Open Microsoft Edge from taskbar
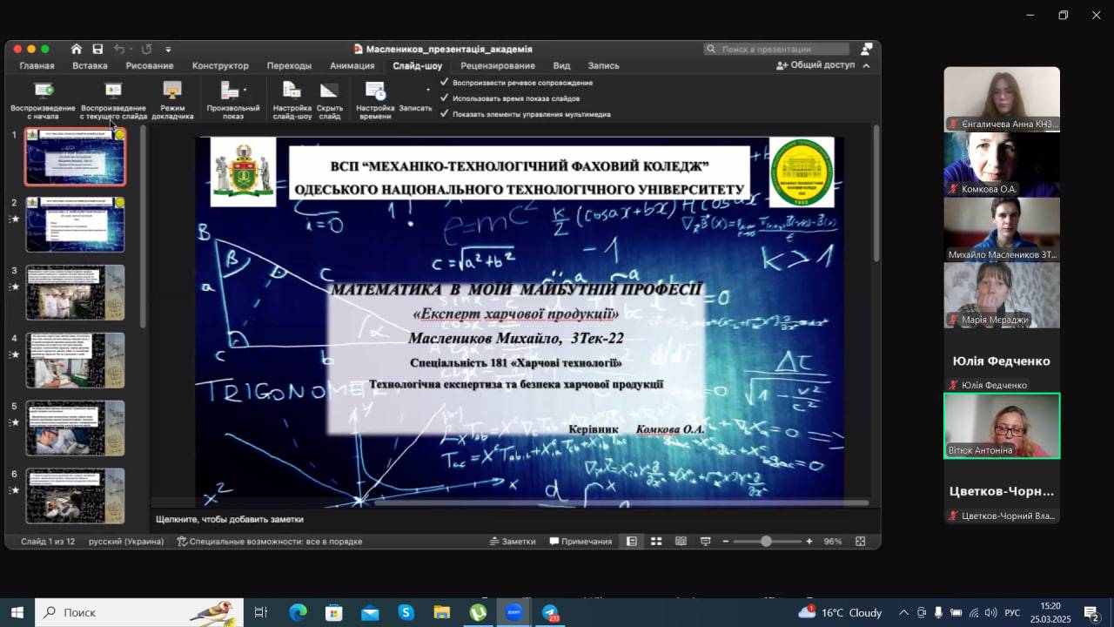 [x=298, y=612]
